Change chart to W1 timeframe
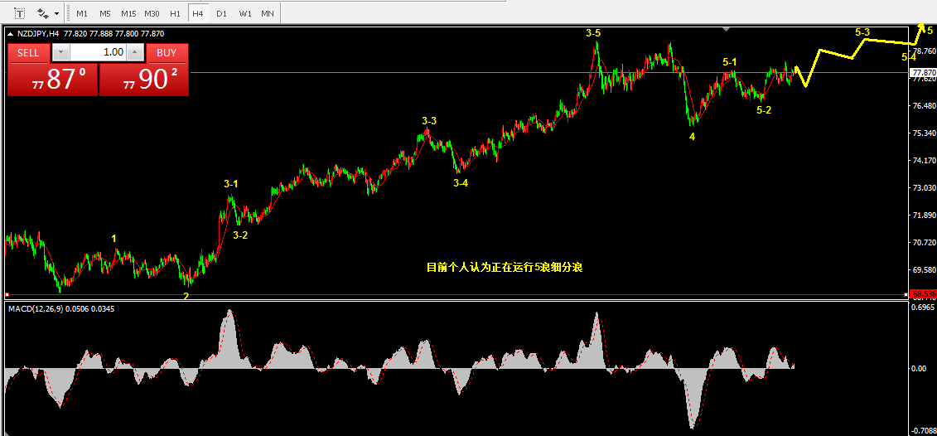937x436 pixels. click(x=244, y=13)
